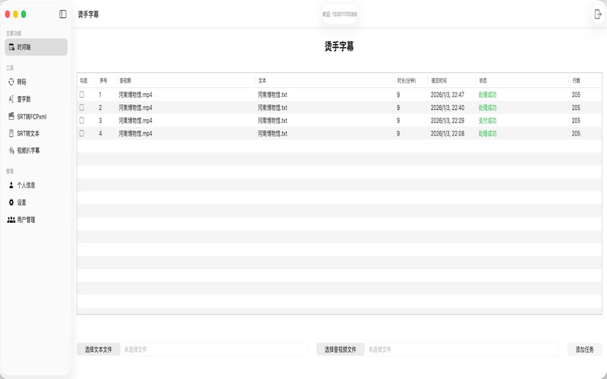Image resolution: width=607 pixels, height=379 pixels.
Task: Open the 设置 gear icon
Action: [11, 202]
